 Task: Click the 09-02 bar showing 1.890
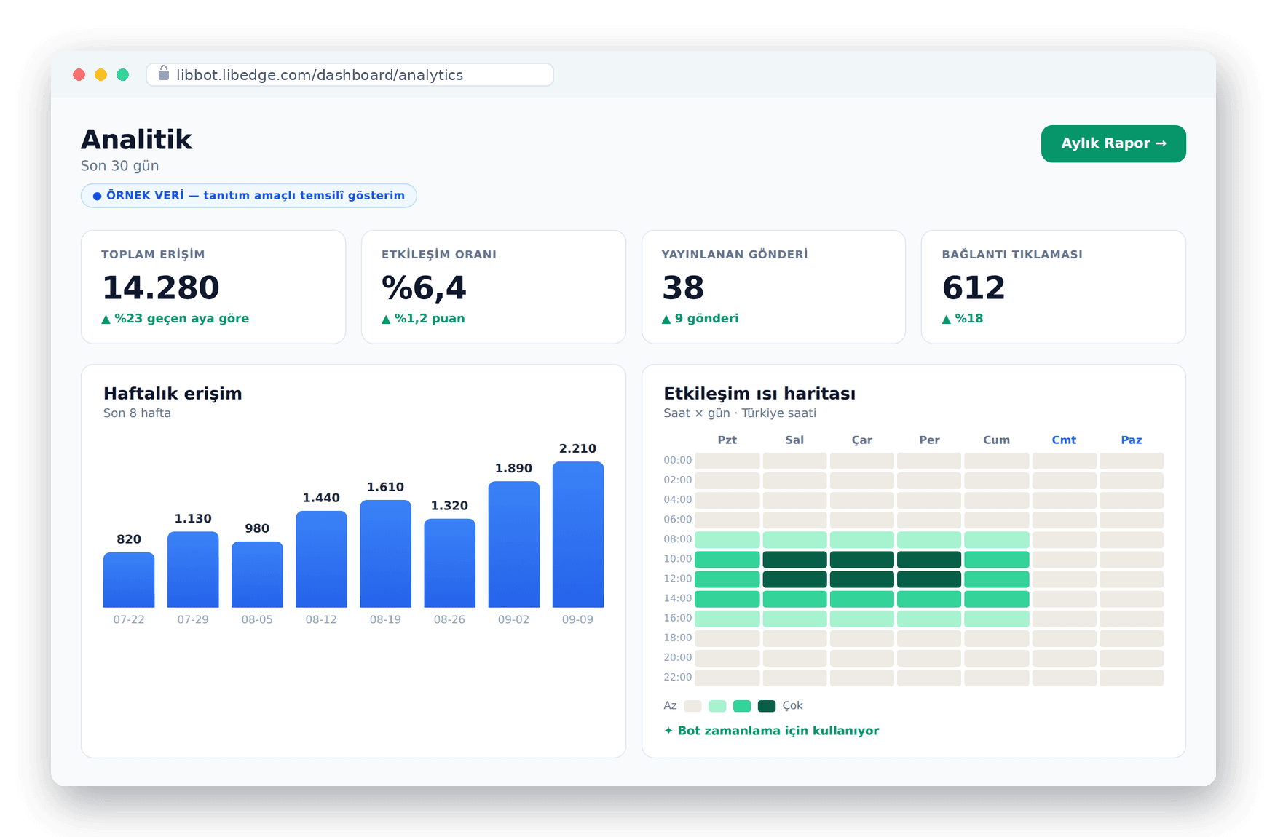pos(513,544)
